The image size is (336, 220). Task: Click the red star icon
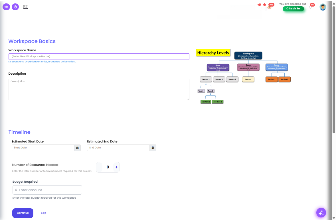[x=264, y=5]
